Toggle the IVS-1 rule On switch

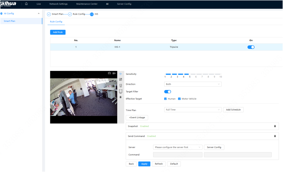(251, 47)
